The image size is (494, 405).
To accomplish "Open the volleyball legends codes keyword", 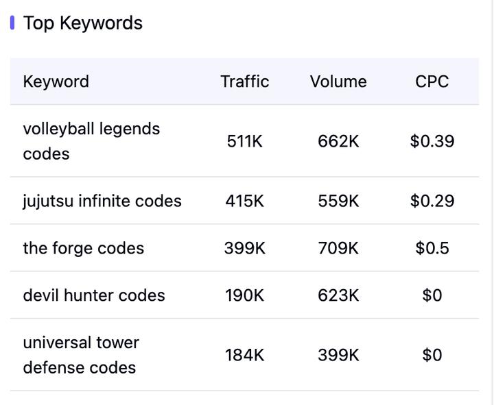I will (x=91, y=141).
